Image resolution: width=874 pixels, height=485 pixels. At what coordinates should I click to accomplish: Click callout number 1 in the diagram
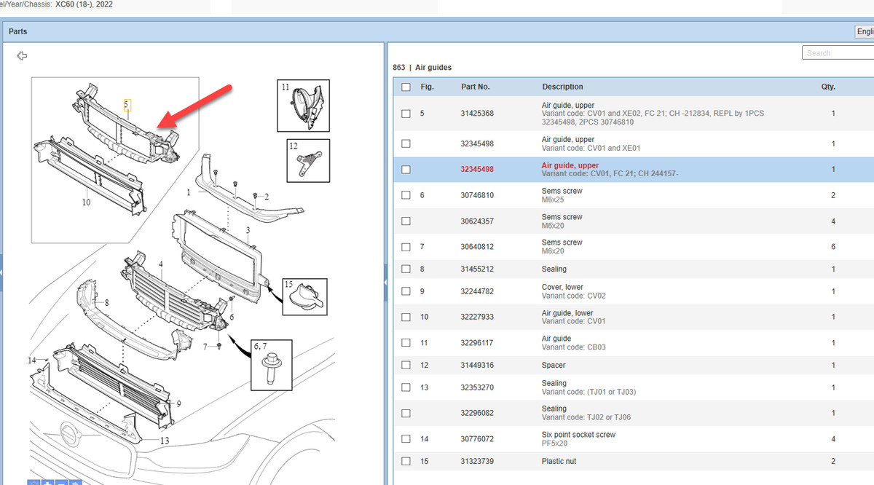188,193
